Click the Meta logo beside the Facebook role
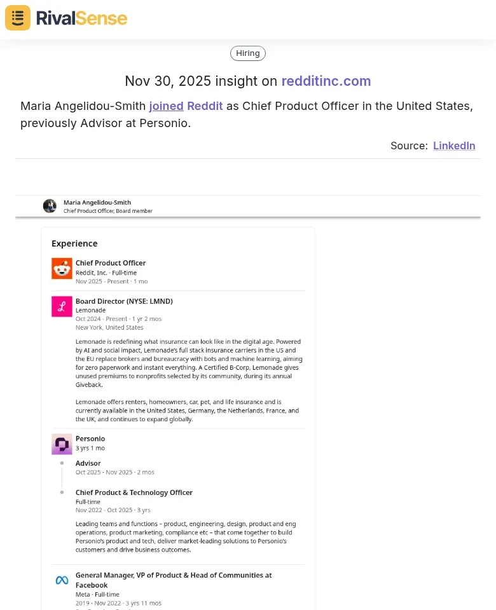The width and height of the screenshot is (496, 610). point(62,580)
